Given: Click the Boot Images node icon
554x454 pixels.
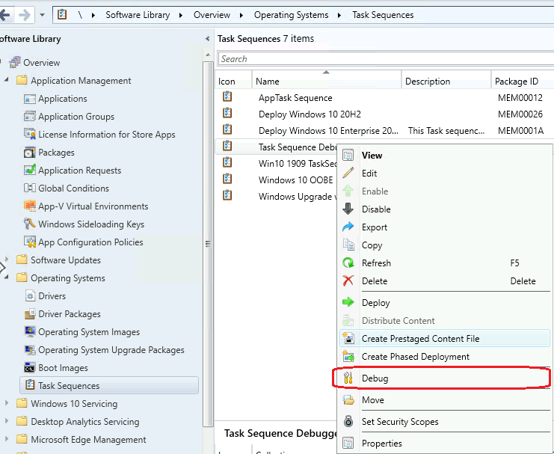Looking at the screenshot, I should pos(30,368).
